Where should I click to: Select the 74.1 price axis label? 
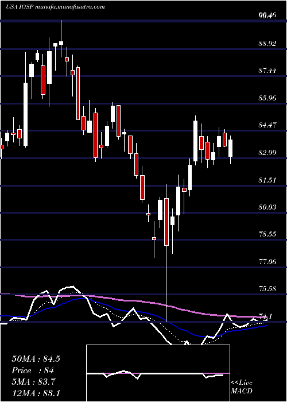coord(265,316)
